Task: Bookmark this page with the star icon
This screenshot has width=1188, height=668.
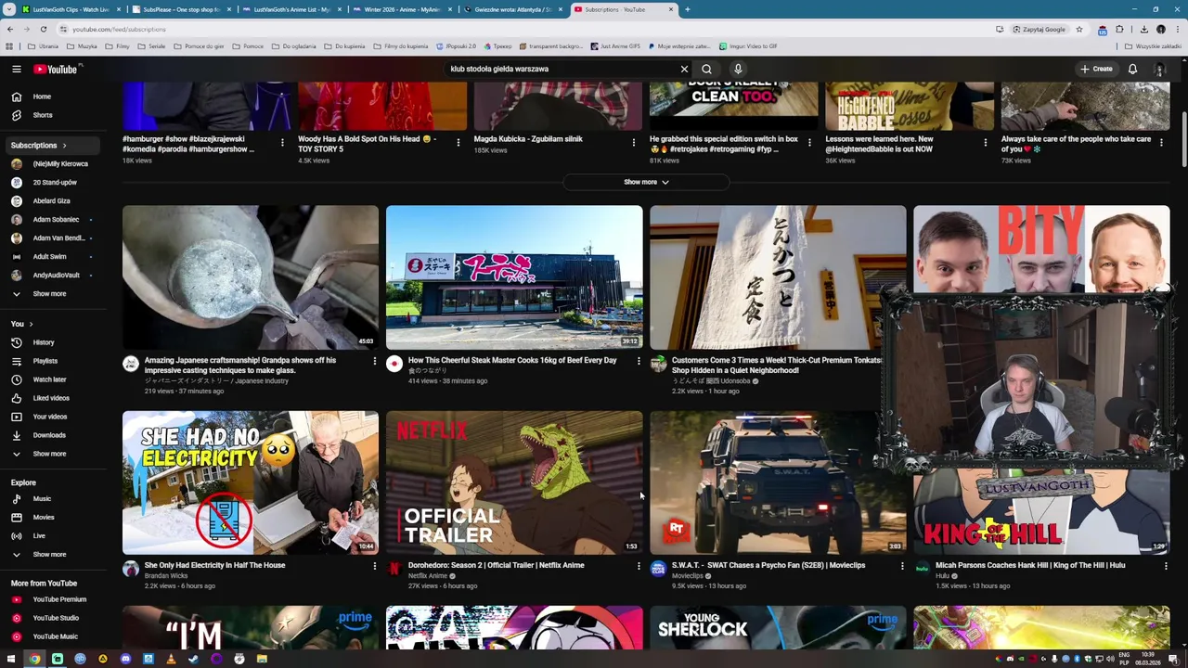Action: click(x=1078, y=29)
